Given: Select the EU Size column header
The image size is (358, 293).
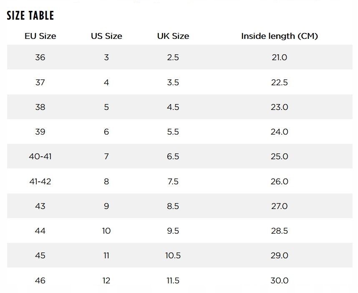Looking at the screenshot, I should click(x=40, y=36).
